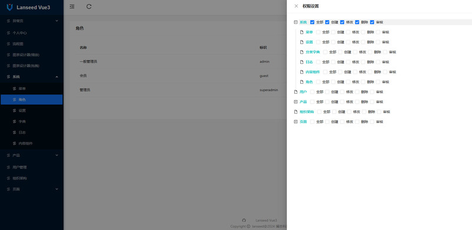Toggle the sidebar collapse icon
The width and height of the screenshot is (472, 230).
pyautogui.click(x=72, y=6)
